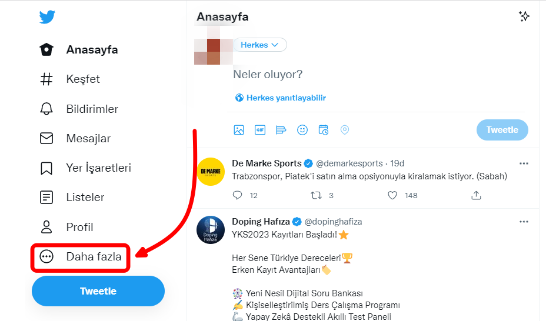Open the De Marke Sports profile picture
Screen dimensions: 546x321
pos(211,172)
